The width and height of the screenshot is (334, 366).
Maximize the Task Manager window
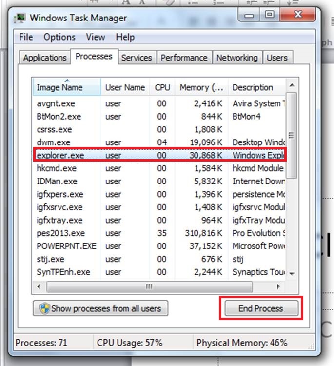pyautogui.click(x=270, y=15)
